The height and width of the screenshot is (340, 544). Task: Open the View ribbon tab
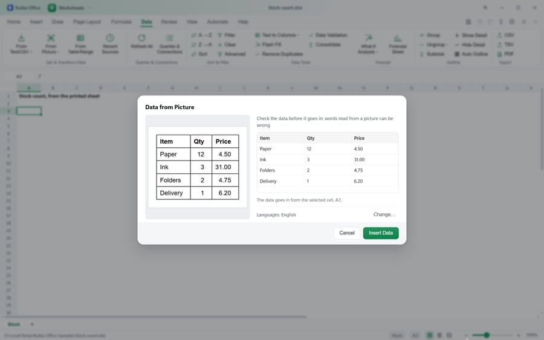pyautogui.click(x=192, y=22)
